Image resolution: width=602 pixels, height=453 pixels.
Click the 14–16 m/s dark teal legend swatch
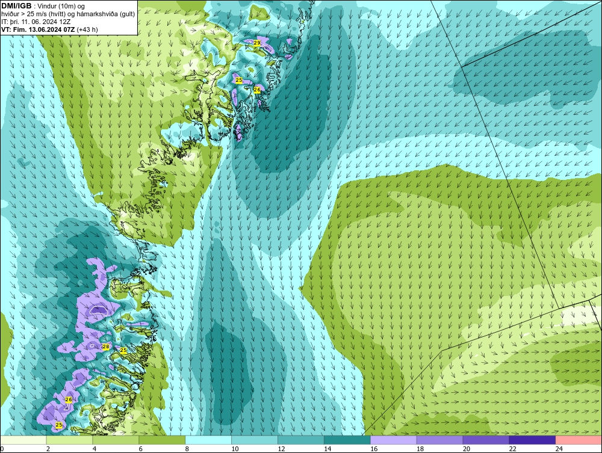click(347, 440)
